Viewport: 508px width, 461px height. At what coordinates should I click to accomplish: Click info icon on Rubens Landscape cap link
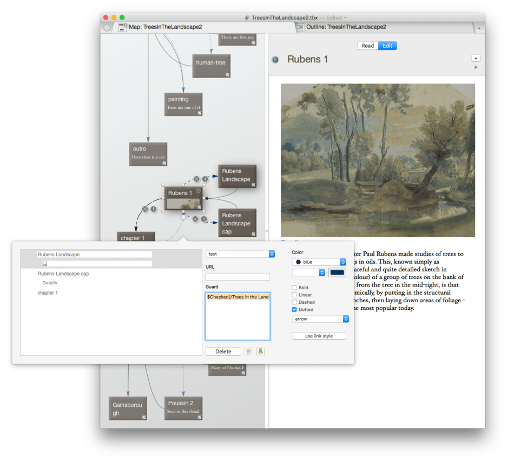point(204,219)
